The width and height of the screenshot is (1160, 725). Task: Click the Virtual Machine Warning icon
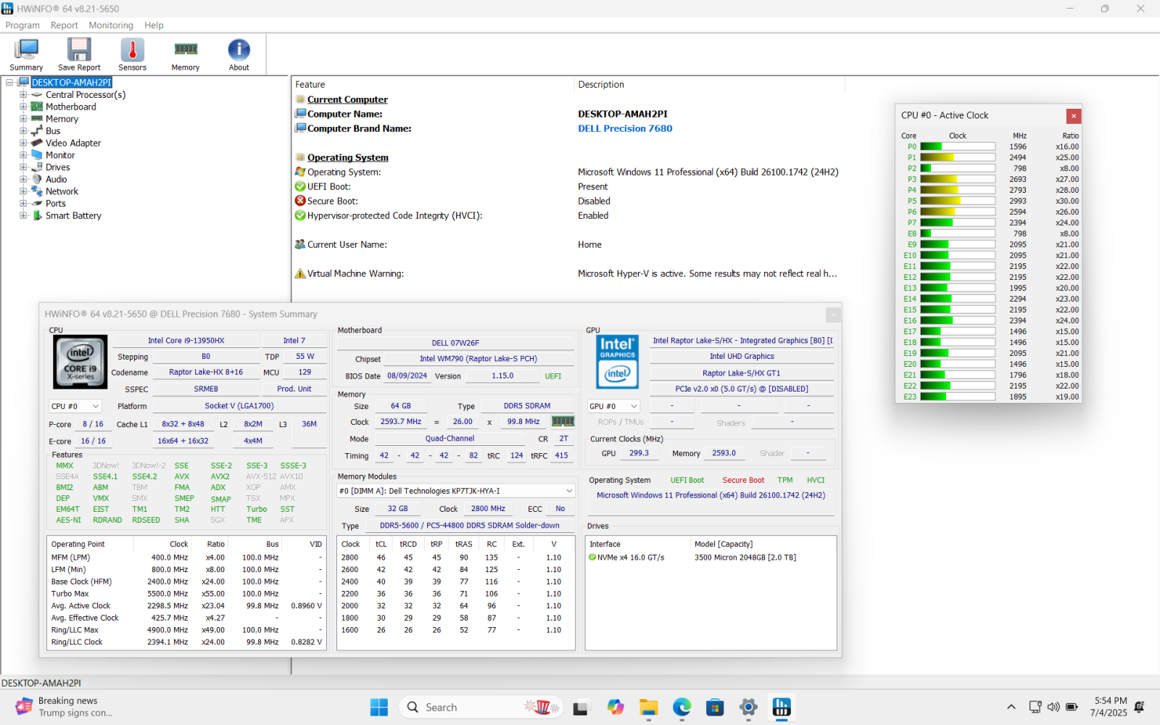[299, 273]
